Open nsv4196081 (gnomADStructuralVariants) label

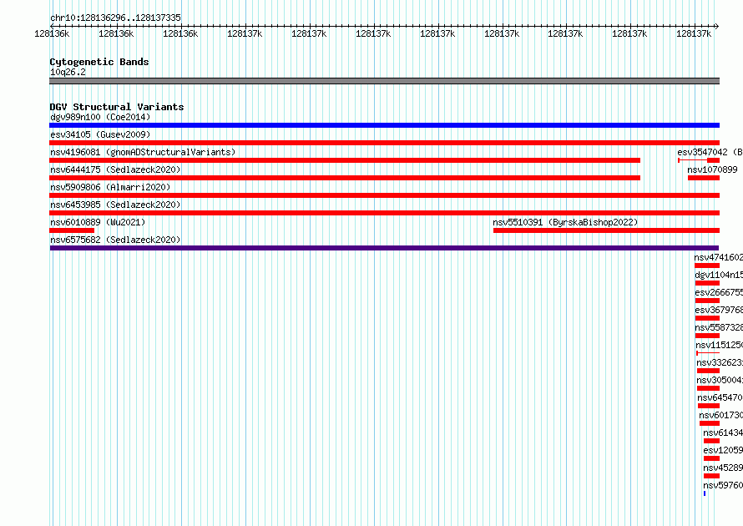click(143, 152)
